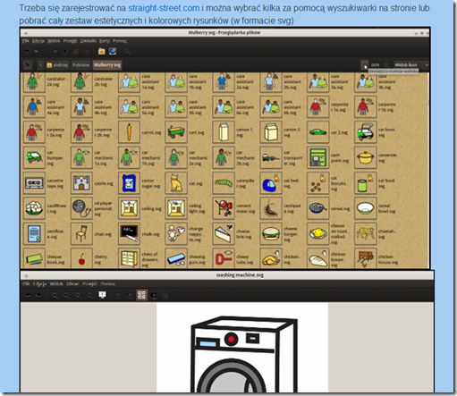
Task: Follow the straight-street.com link
Action: click(164, 8)
